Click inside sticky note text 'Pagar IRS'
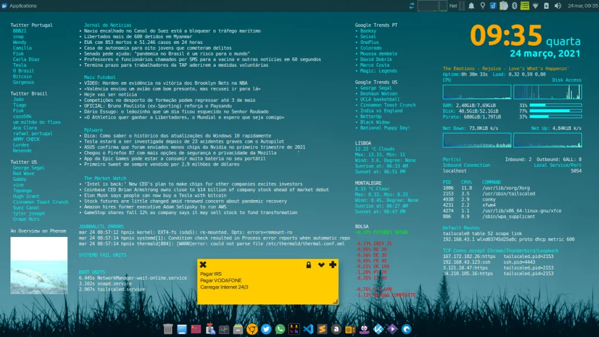This screenshot has width=599, height=337. (x=211, y=274)
